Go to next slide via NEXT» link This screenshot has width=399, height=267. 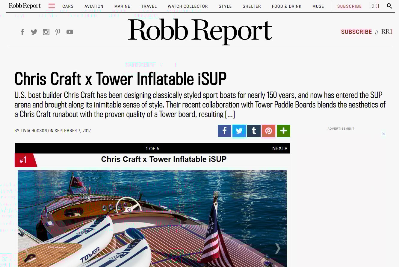[x=280, y=148]
